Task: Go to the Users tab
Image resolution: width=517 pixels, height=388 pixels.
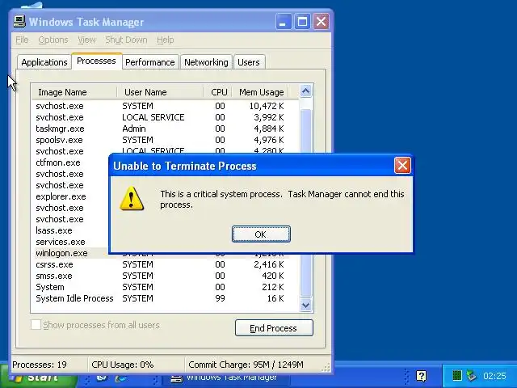Action: click(x=249, y=62)
